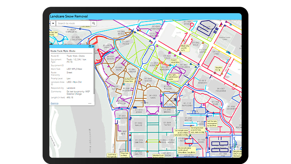The image size is (291, 164).
Task: Maximize the route info popup
Action: pos(90,46)
